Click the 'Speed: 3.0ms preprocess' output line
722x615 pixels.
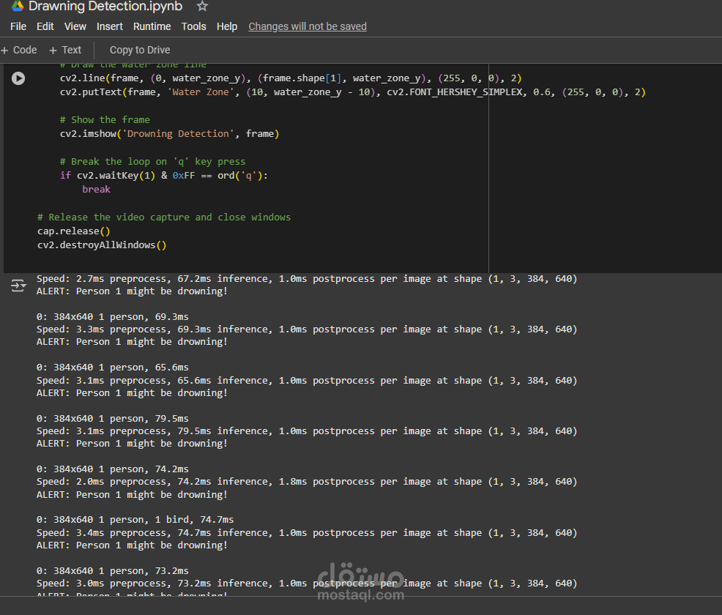[x=307, y=584]
